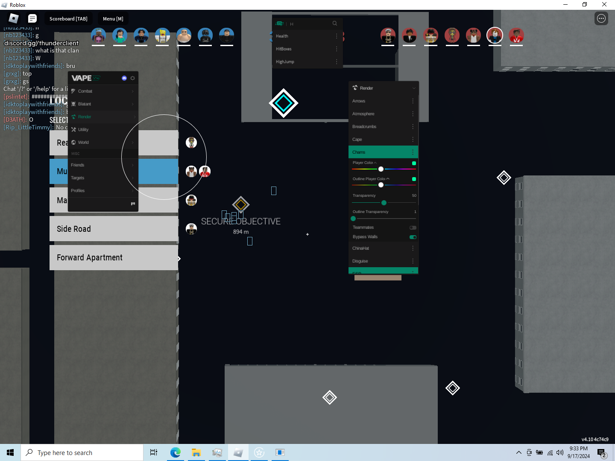Open the Roblox three-dots options menu

601,18
